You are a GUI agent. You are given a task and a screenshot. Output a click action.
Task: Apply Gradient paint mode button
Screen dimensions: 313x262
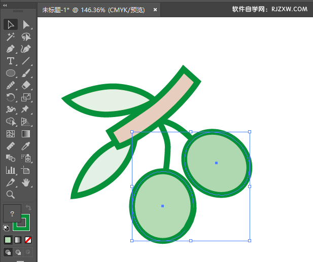pos(18,240)
